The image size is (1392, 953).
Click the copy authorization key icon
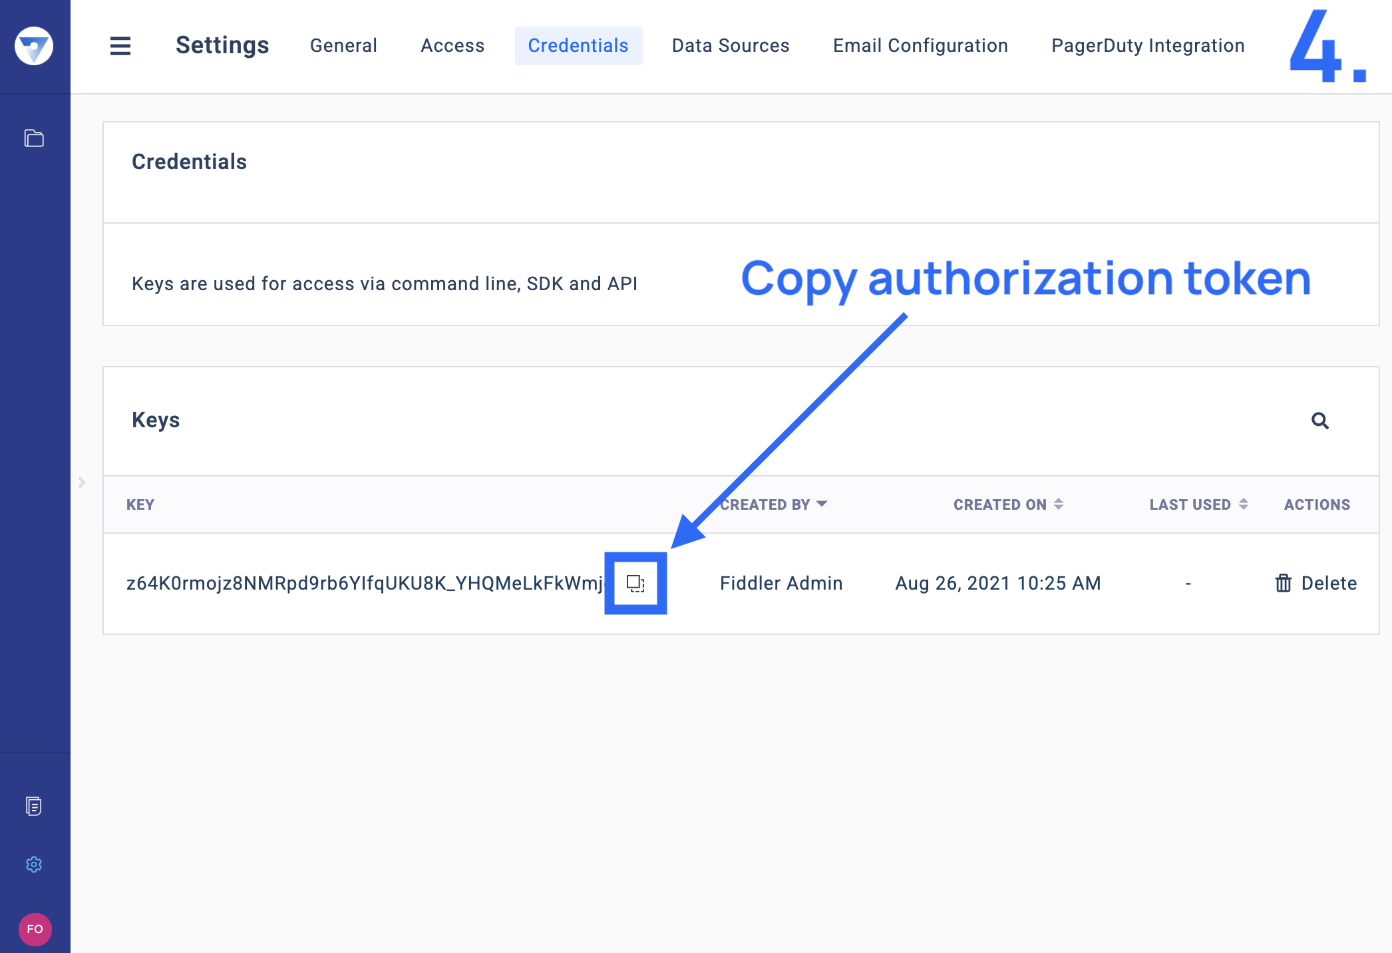click(635, 584)
